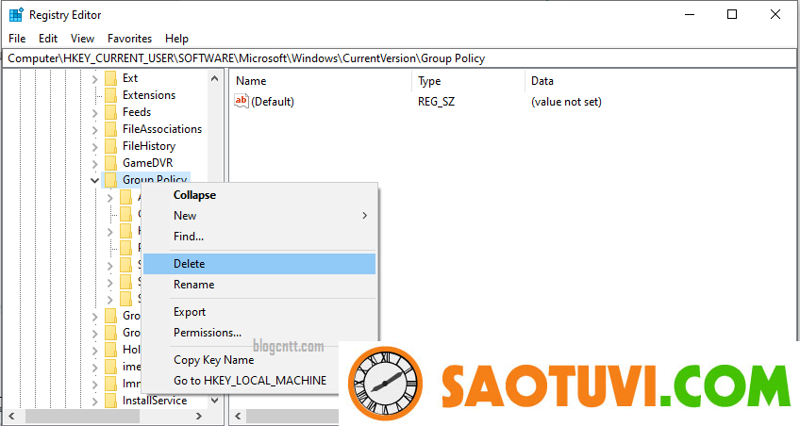
Task: Click the Registry Editor title bar icon
Action: click(16, 15)
